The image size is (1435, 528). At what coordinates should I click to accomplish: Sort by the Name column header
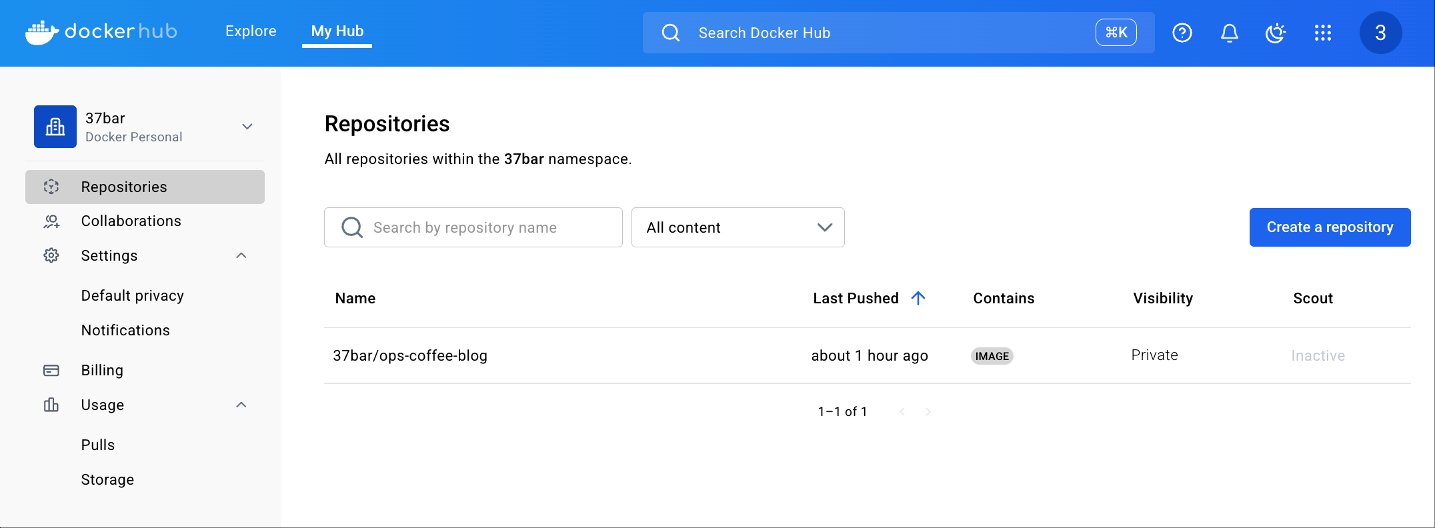pos(355,299)
